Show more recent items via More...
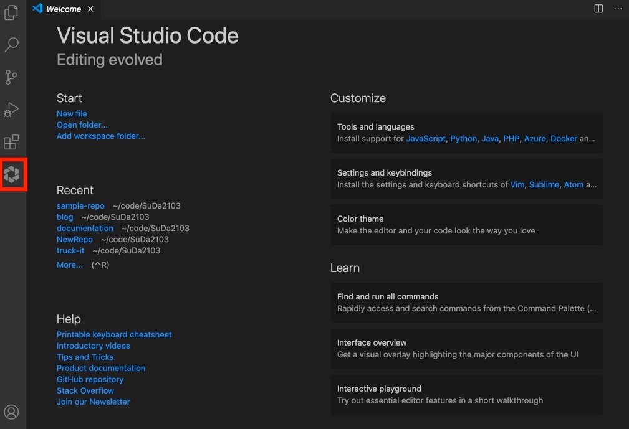629x429 pixels. [70, 265]
